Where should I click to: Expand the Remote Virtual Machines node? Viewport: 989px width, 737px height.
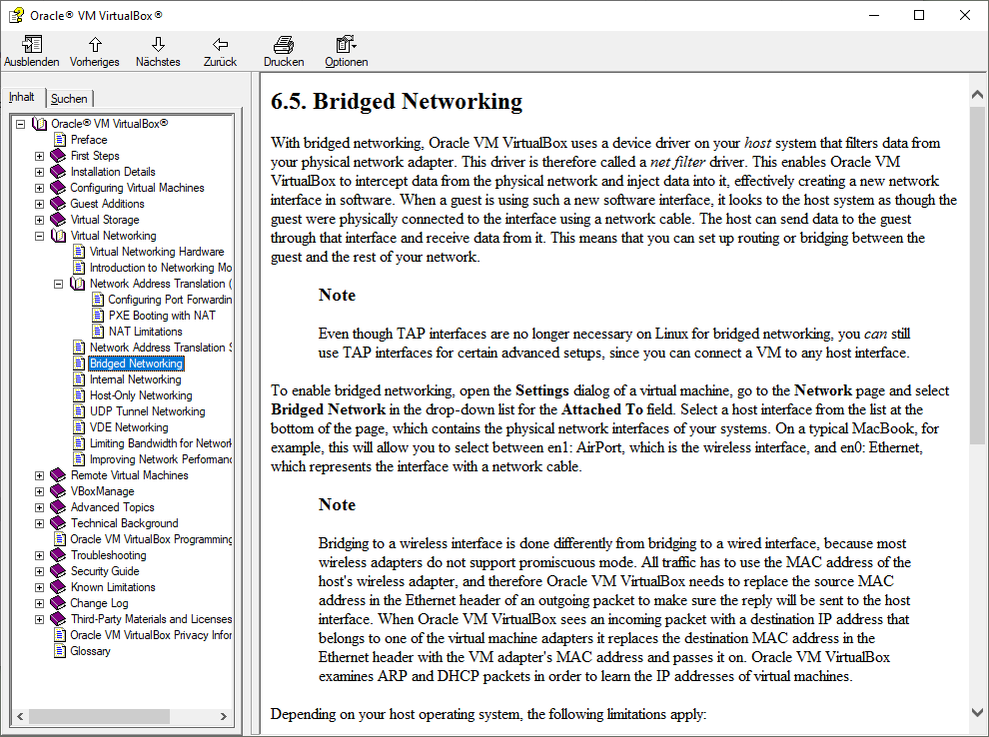tap(39, 476)
